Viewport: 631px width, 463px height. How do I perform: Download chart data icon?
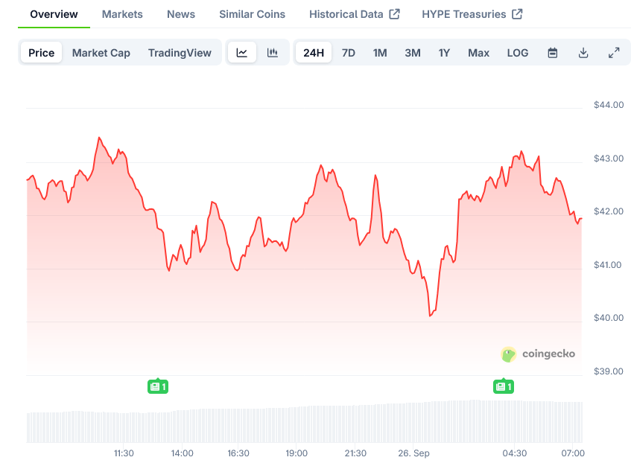pos(583,53)
